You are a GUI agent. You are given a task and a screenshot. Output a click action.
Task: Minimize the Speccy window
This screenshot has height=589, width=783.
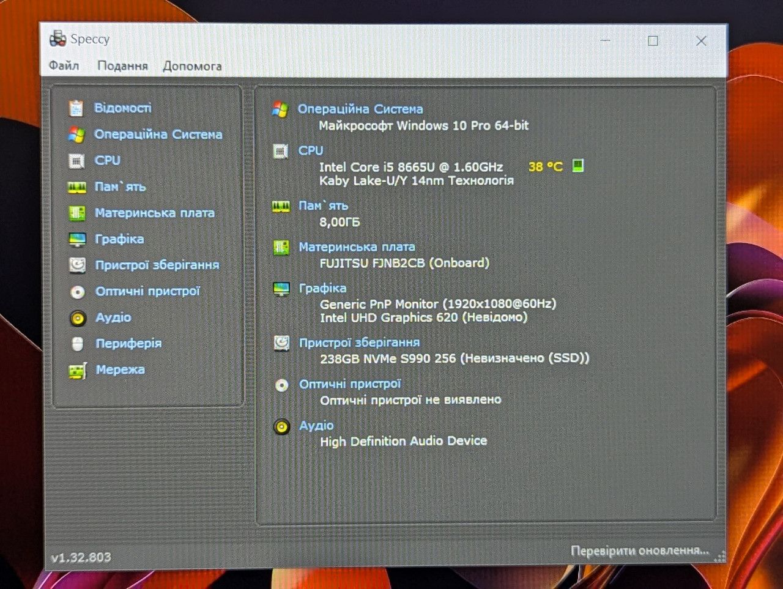point(606,40)
